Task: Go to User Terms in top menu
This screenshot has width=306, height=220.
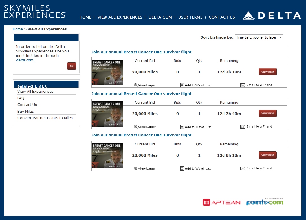Action: click(190, 17)
